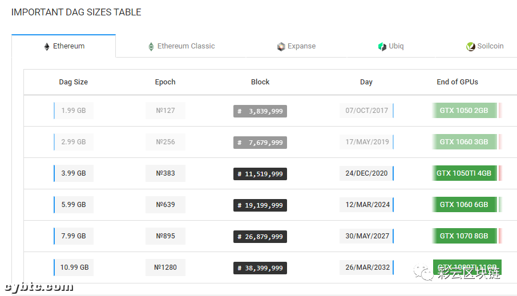Image resolution: width=517 pixels, height=296 pixels.
Task: Select the Ubiq tab
Action: point(396,46)
